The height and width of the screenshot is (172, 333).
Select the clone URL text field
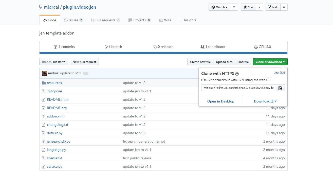tap(238, 88)
